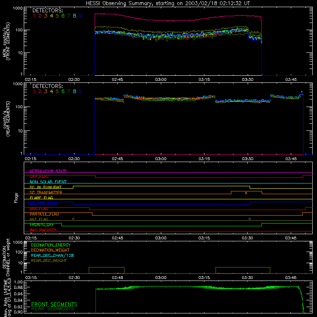The width and height of the screenshot is (317, 317).
Task: Click the SC_IN_SUNLIGHT flag label
Action: [x=46, y=187]
